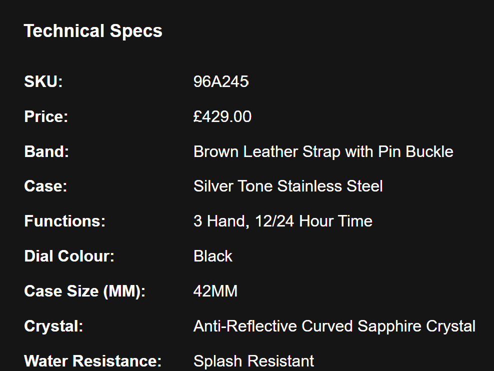The image size is (494, 371).
Task: Click the SKU label
Action: point(43,81)
